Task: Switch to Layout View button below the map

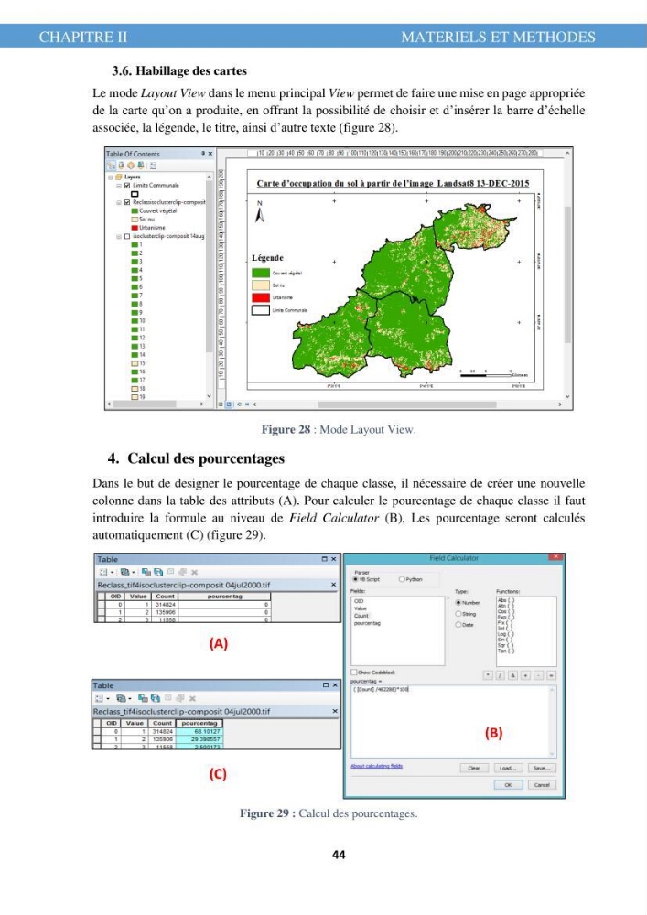Action: pyautogui.click(x=229, y=404)
